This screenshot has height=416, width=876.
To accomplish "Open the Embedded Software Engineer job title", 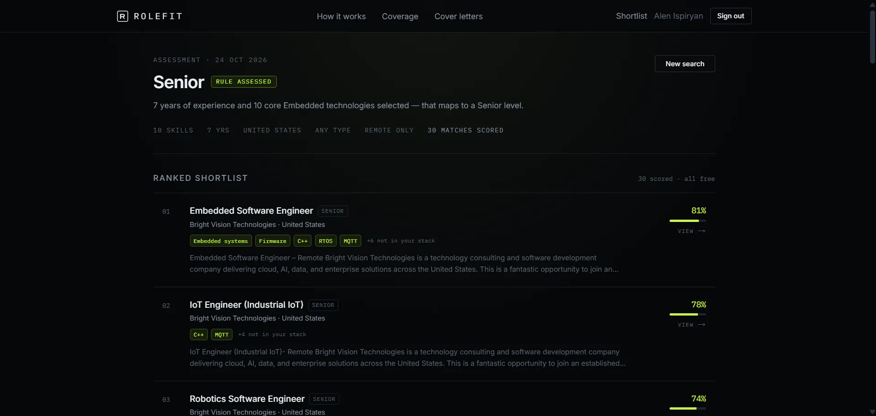I will point(251,211).
